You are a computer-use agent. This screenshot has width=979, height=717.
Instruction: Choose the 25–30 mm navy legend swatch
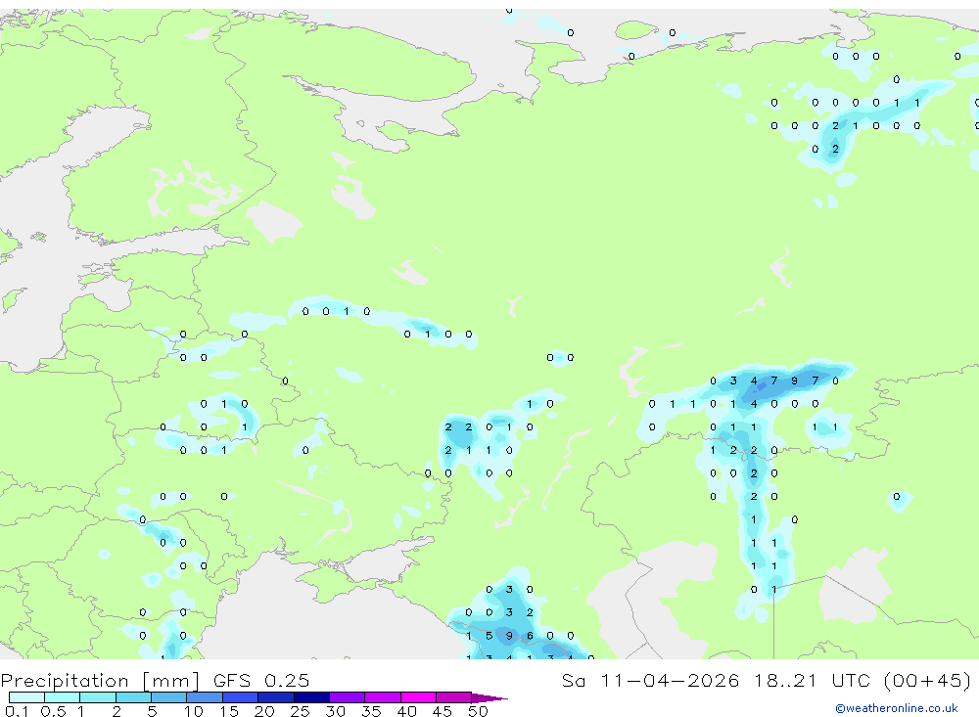[311, 697]
